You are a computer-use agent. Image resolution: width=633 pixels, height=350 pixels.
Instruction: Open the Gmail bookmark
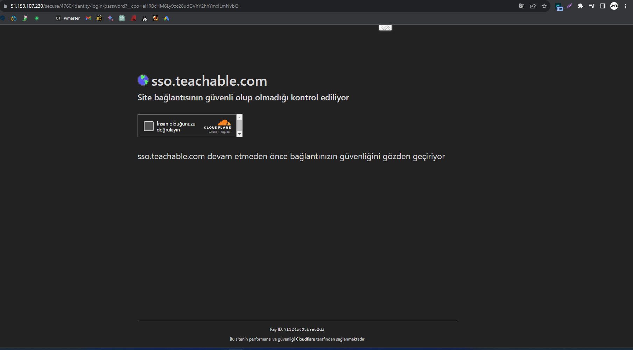point(88,18)
